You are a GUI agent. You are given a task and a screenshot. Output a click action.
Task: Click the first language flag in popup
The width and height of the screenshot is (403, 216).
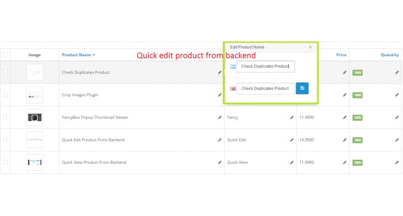click(x=233, y=67)
